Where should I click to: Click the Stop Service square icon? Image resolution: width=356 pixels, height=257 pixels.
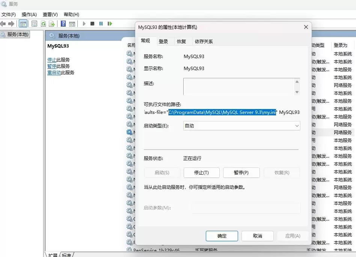tap(92, 24)
